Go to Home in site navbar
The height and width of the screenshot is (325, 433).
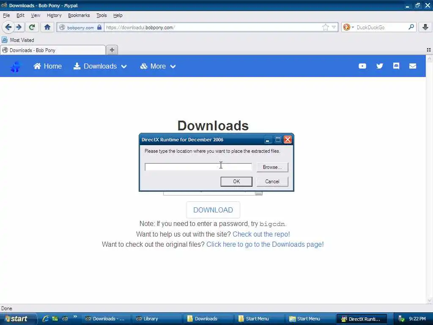47,66
